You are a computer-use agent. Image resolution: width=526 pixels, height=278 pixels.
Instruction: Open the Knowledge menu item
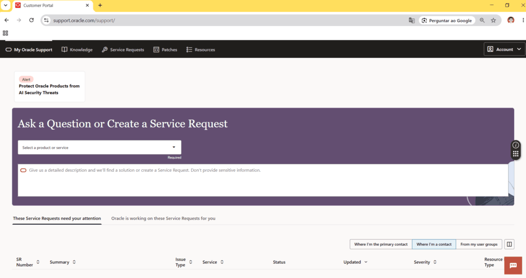(77, 50)
